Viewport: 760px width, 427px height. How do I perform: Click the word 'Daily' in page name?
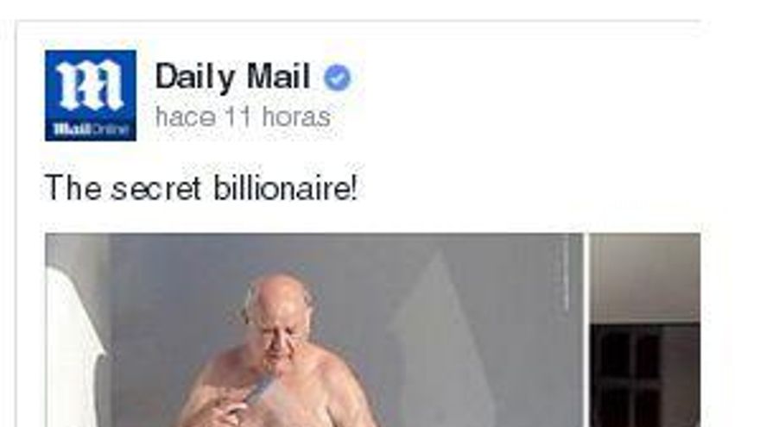[x=195, y=78]
